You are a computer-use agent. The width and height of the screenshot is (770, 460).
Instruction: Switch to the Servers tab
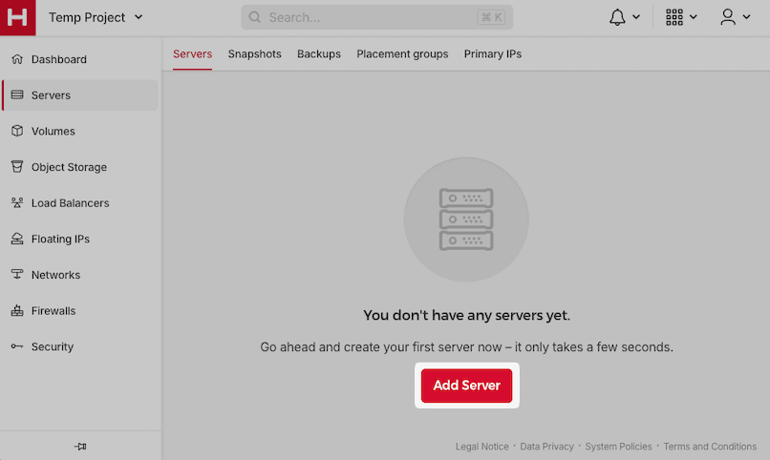193,54
